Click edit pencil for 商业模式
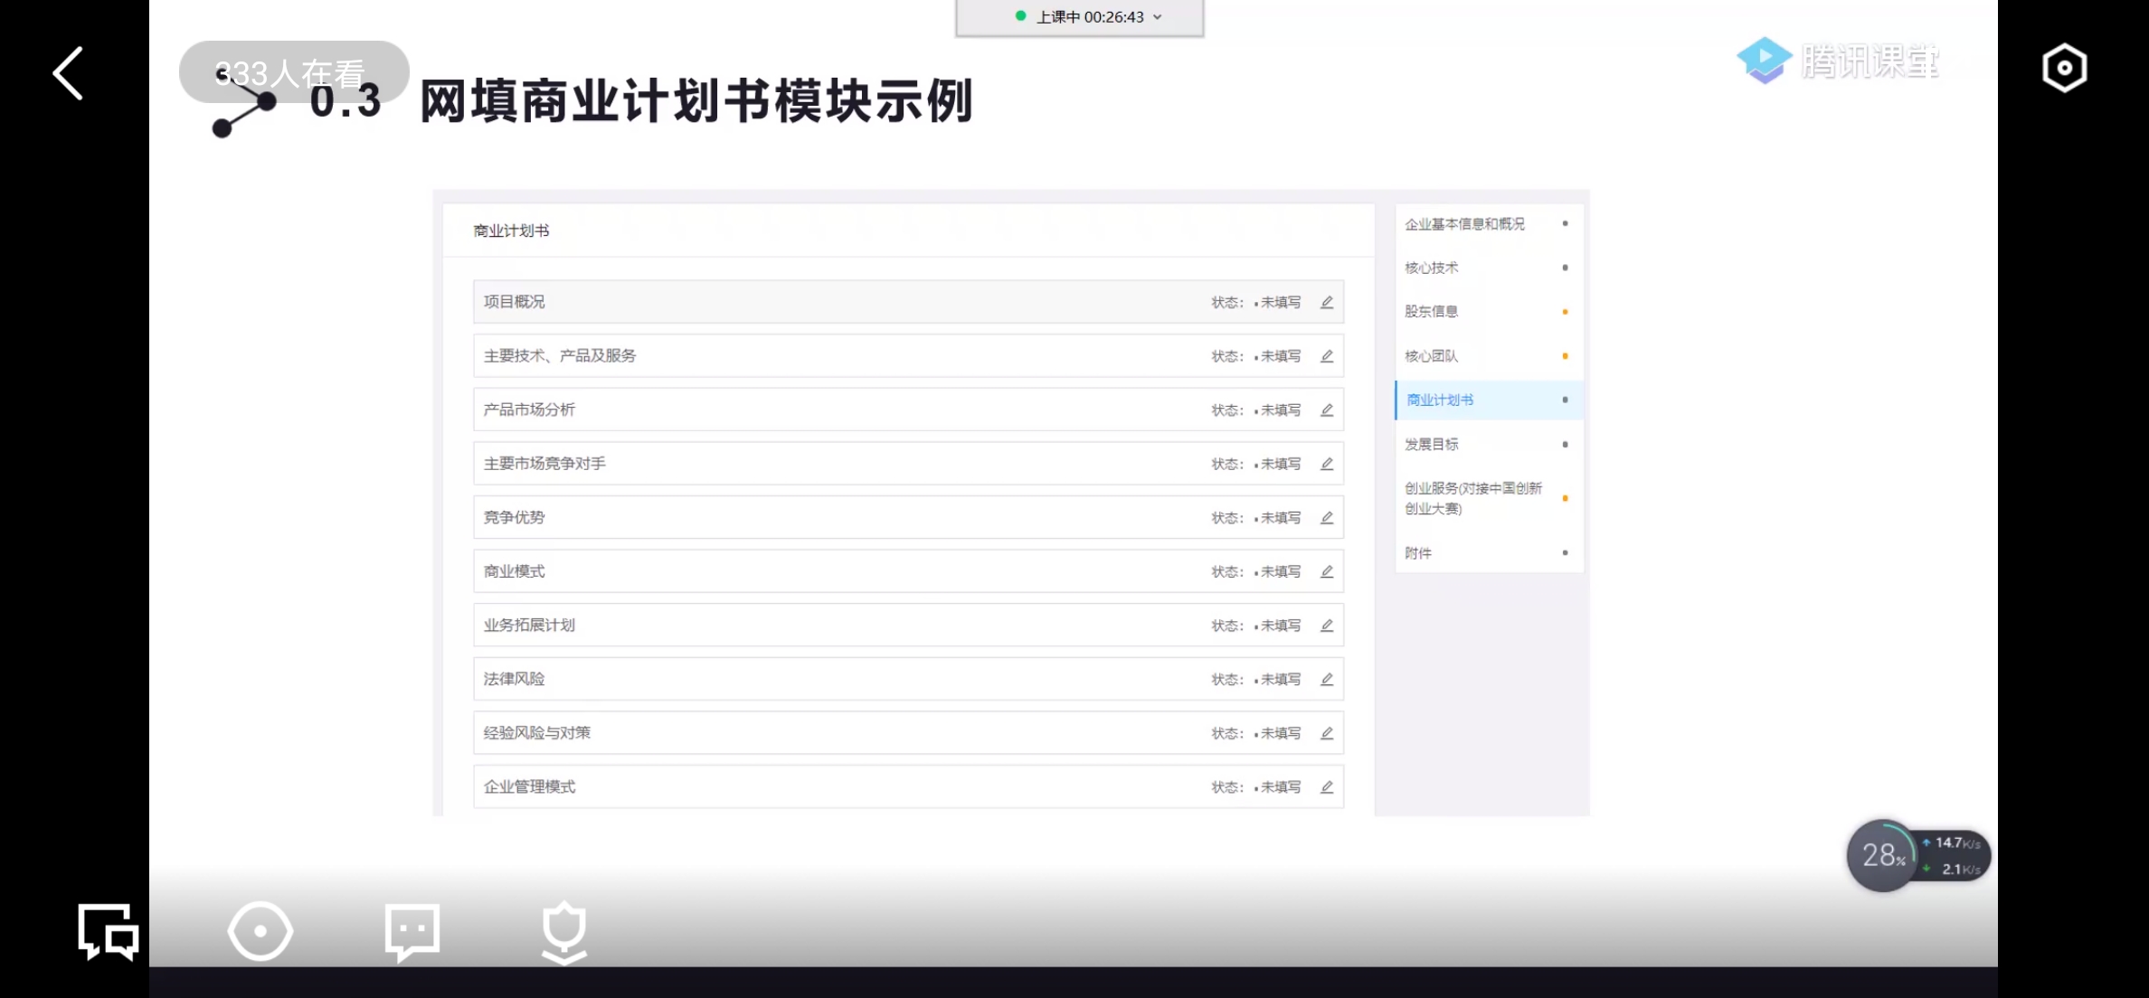 click(1327, 571)
